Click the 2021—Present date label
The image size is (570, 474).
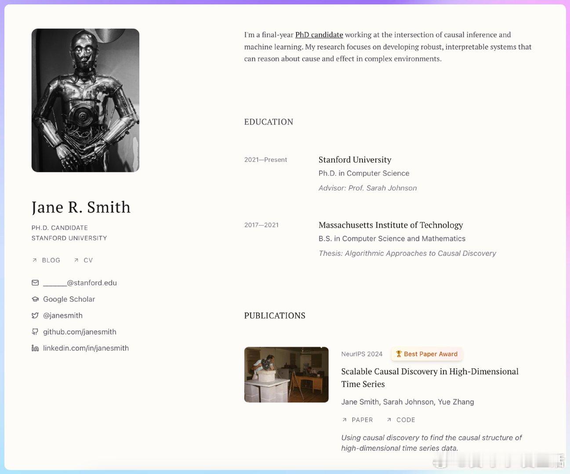coord(265,160)
